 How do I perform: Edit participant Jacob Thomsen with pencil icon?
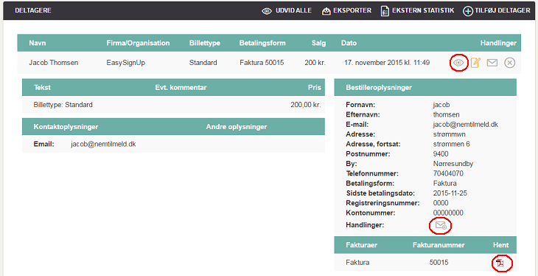pyautogui.click(x=475, y=63)
